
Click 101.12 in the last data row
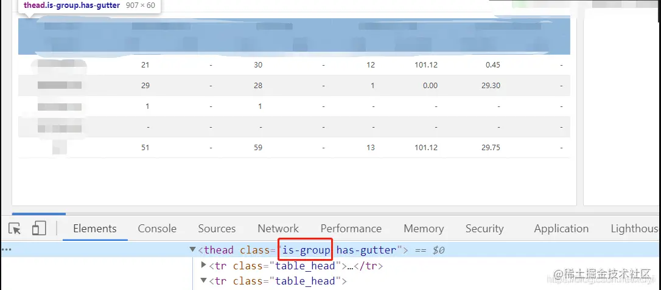[x=426, y=148]
